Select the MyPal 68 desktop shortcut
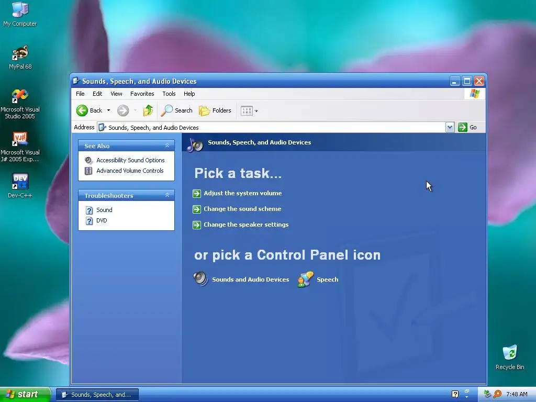 coord(20,57)
